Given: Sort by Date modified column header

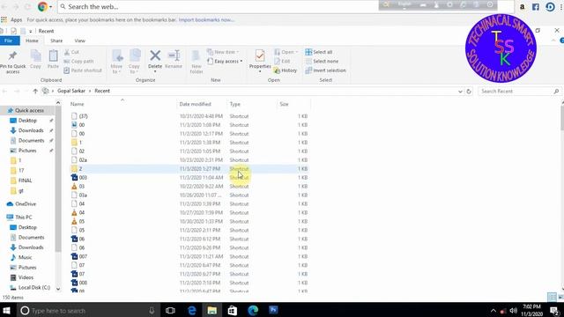Looking at the screenshot, I should pyautogui.click(x=196, y=104).
